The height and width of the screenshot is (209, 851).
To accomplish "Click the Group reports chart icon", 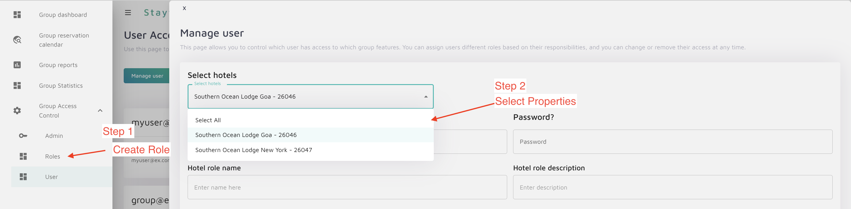I will pyautogui.click(x=17, y=65).
